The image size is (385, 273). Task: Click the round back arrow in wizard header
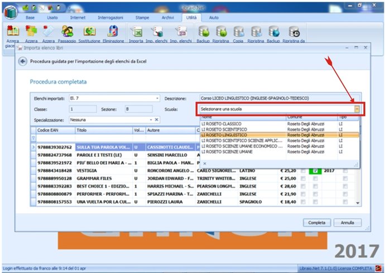point(23,61)
